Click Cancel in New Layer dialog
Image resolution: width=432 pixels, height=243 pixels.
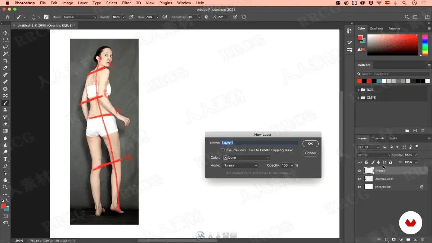point(310,153)
